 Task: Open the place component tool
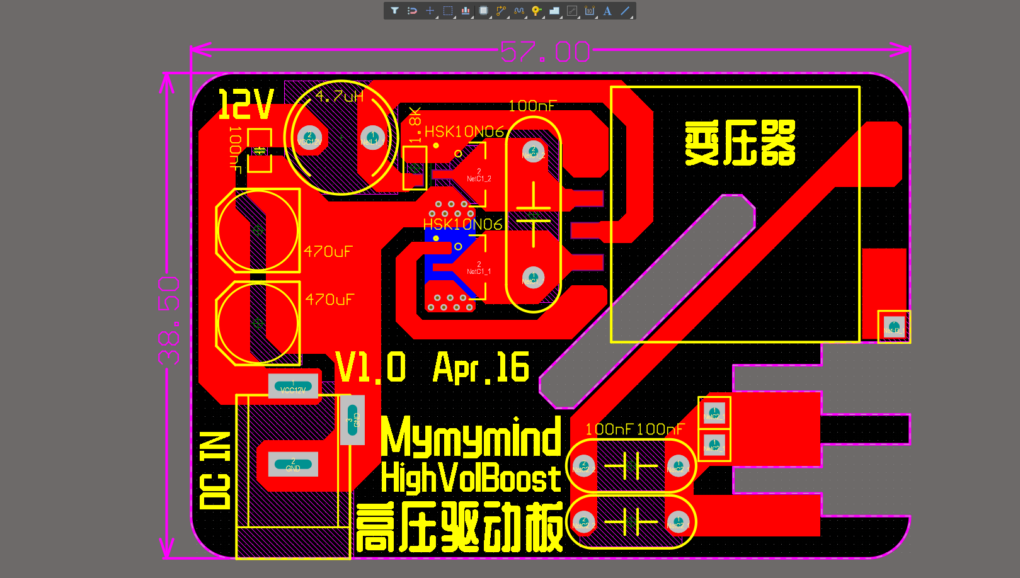pyautogui.click(x=483, y=11)
